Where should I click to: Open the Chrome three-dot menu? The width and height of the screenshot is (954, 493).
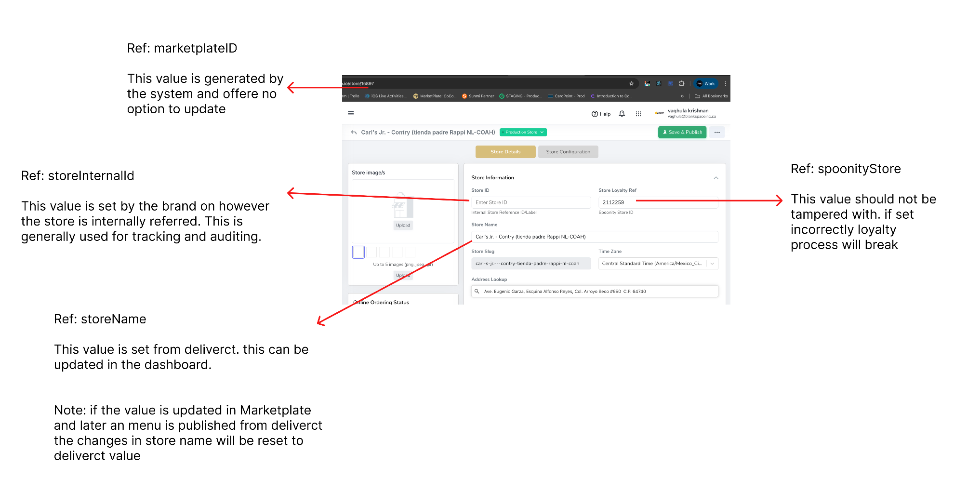coord(725,83)
